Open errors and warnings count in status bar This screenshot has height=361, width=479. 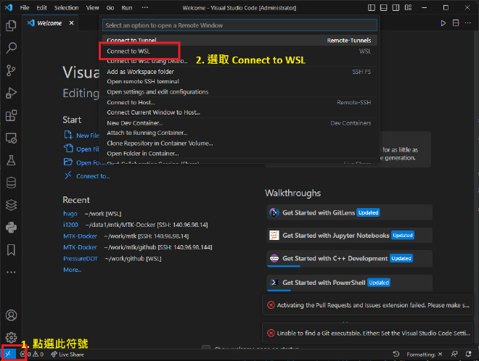point(32,354)
